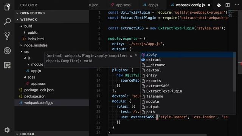Image resolution: width=242 pixels, height=136 pixels.
Task: Click 'module.exports' on line 6
Action: click(123, 39)
